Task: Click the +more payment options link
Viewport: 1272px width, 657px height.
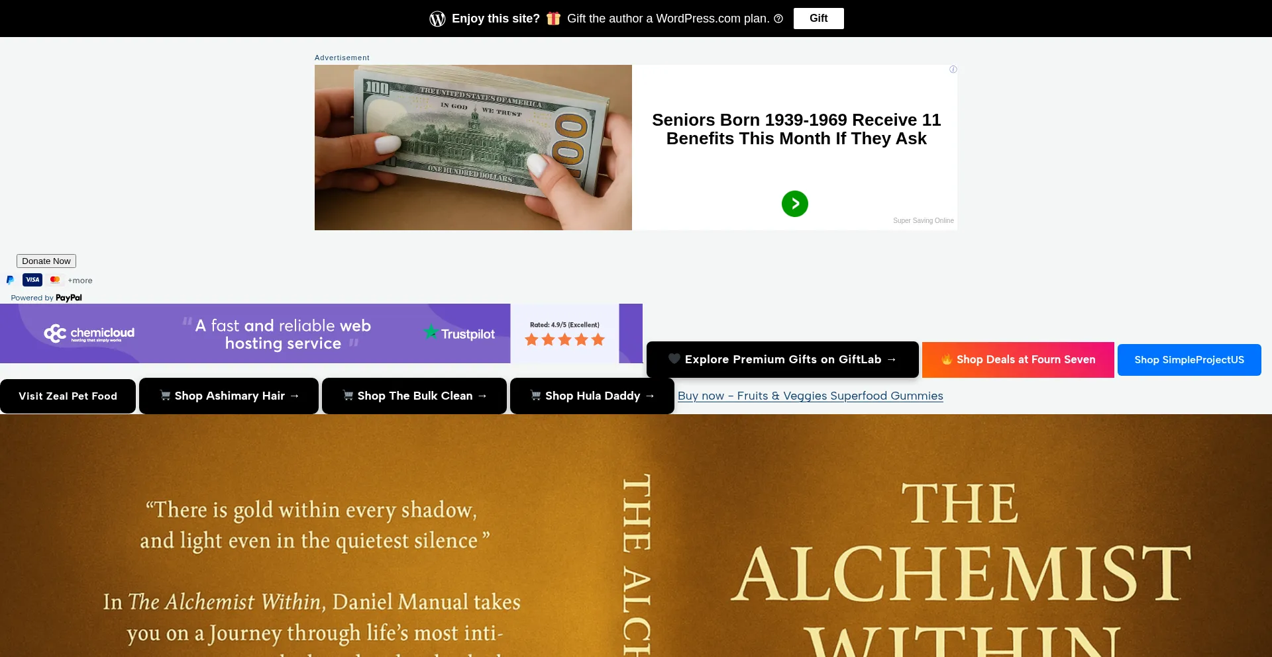Action: [80, 281]
